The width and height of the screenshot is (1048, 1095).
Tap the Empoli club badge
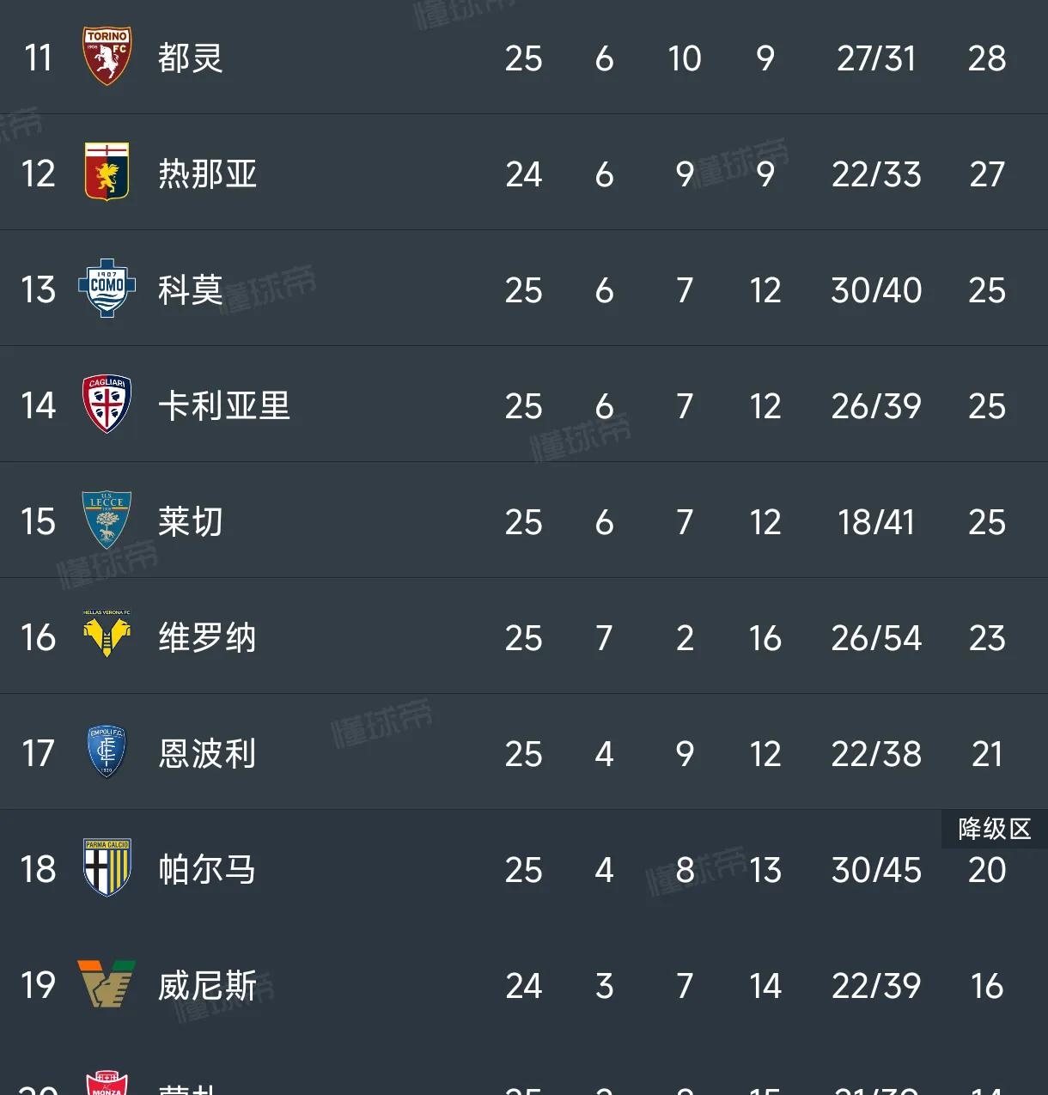107,752
